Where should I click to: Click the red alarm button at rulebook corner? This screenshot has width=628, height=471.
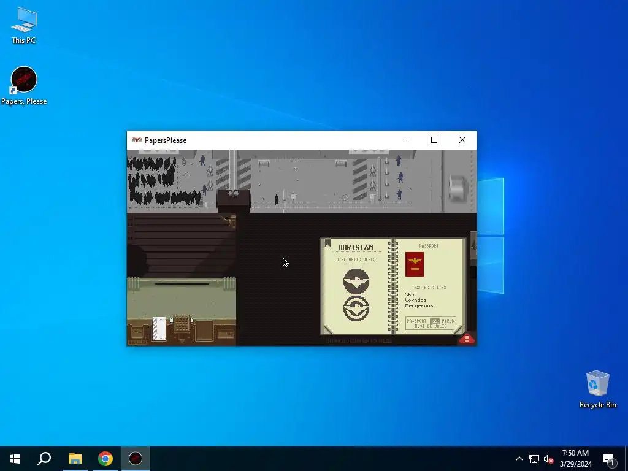[x=467, y=339]
